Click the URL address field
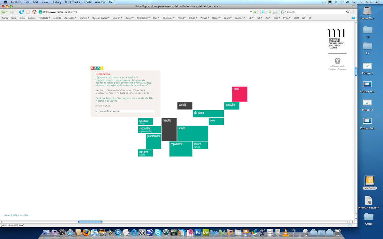Screen dimensions: 383x239 [146, 12]
